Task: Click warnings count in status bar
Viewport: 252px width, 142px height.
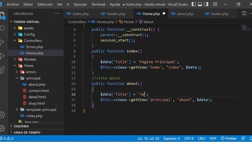Action: click(10, 138)
